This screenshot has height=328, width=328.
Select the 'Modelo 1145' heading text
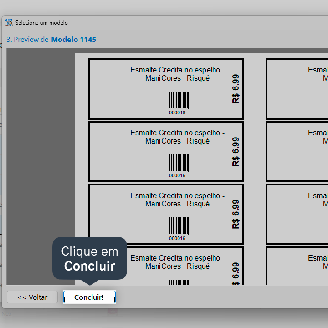74,39
